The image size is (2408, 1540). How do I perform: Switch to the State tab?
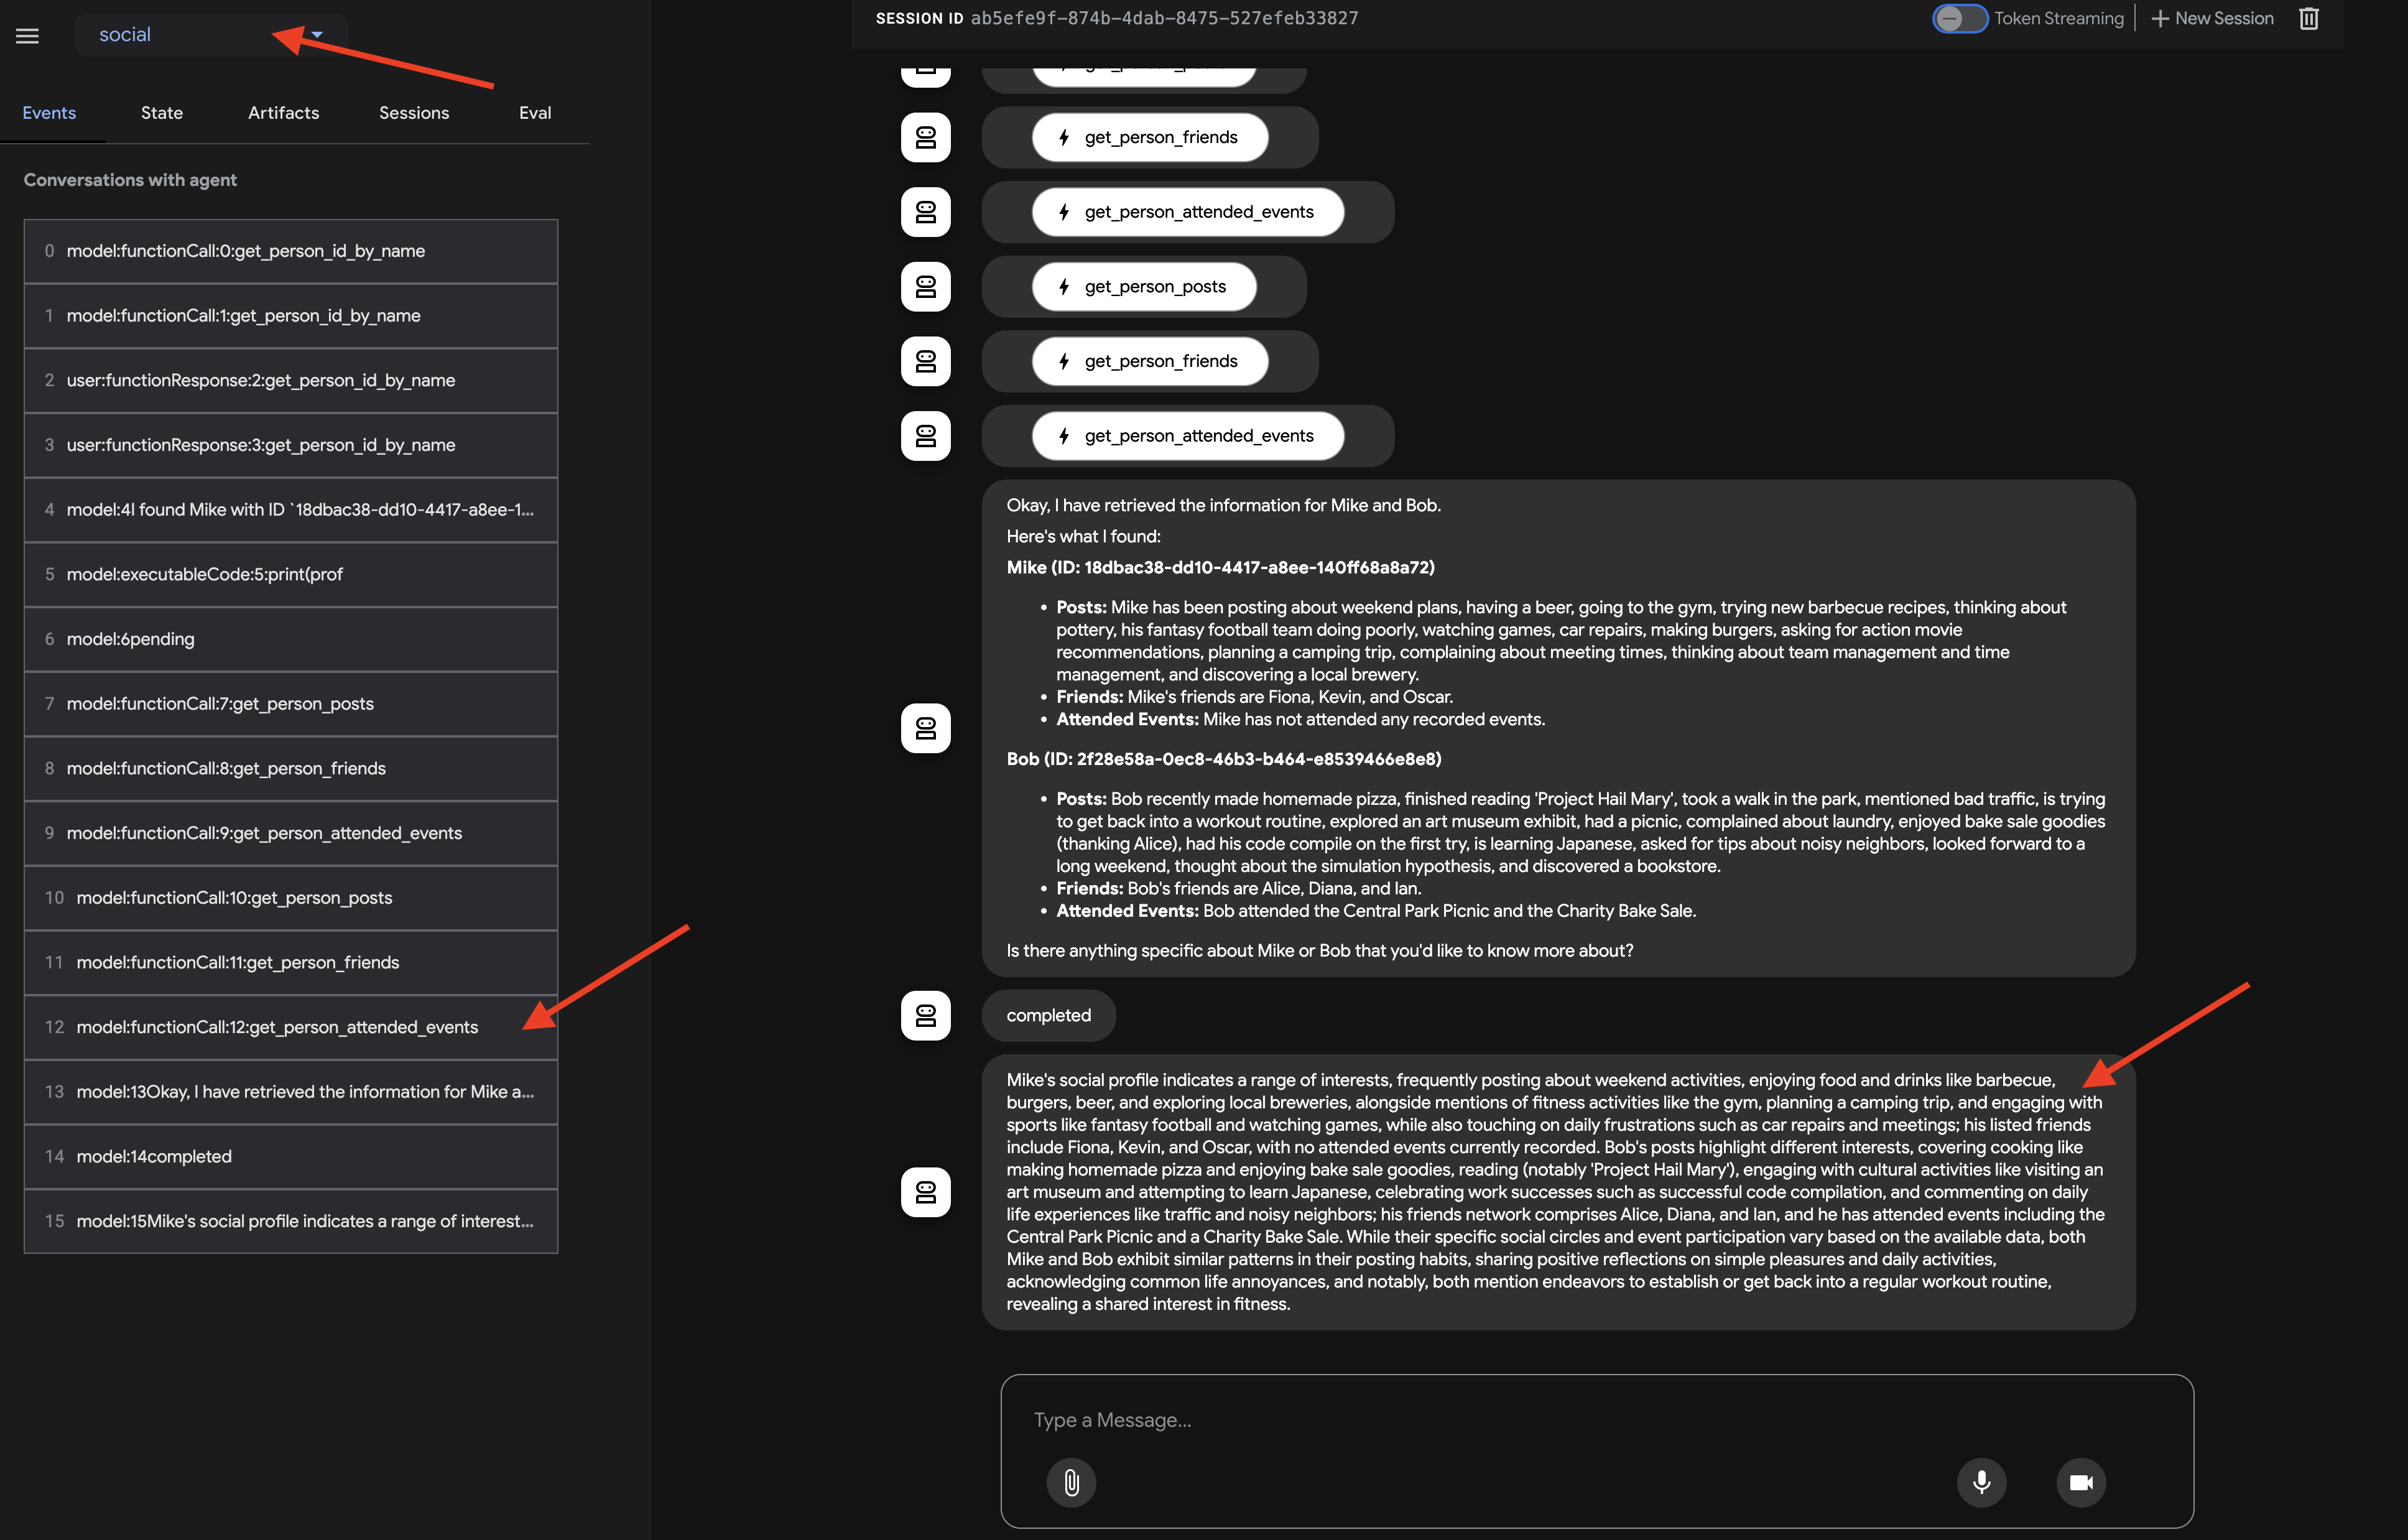click(x=162, y=113)
